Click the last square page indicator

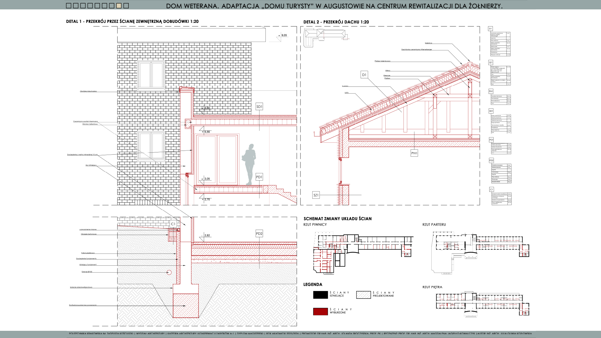(126, 6)
